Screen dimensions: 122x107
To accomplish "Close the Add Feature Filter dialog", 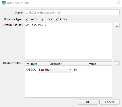I will coord(118,3).
